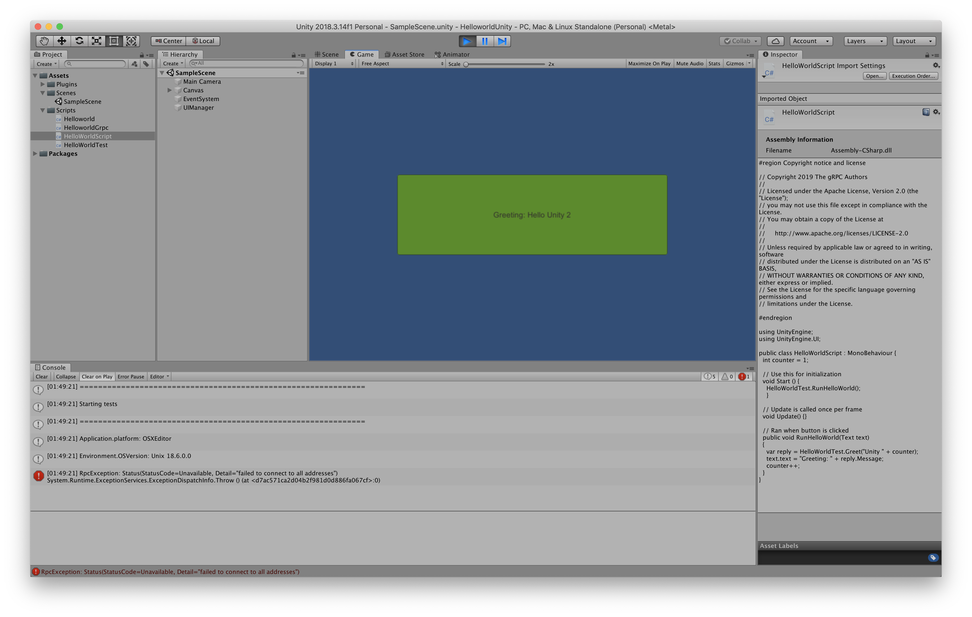Select the Scale tool icon
This screenshot has height=617, width=972.
pyautogui.click(x=97, y=41)
